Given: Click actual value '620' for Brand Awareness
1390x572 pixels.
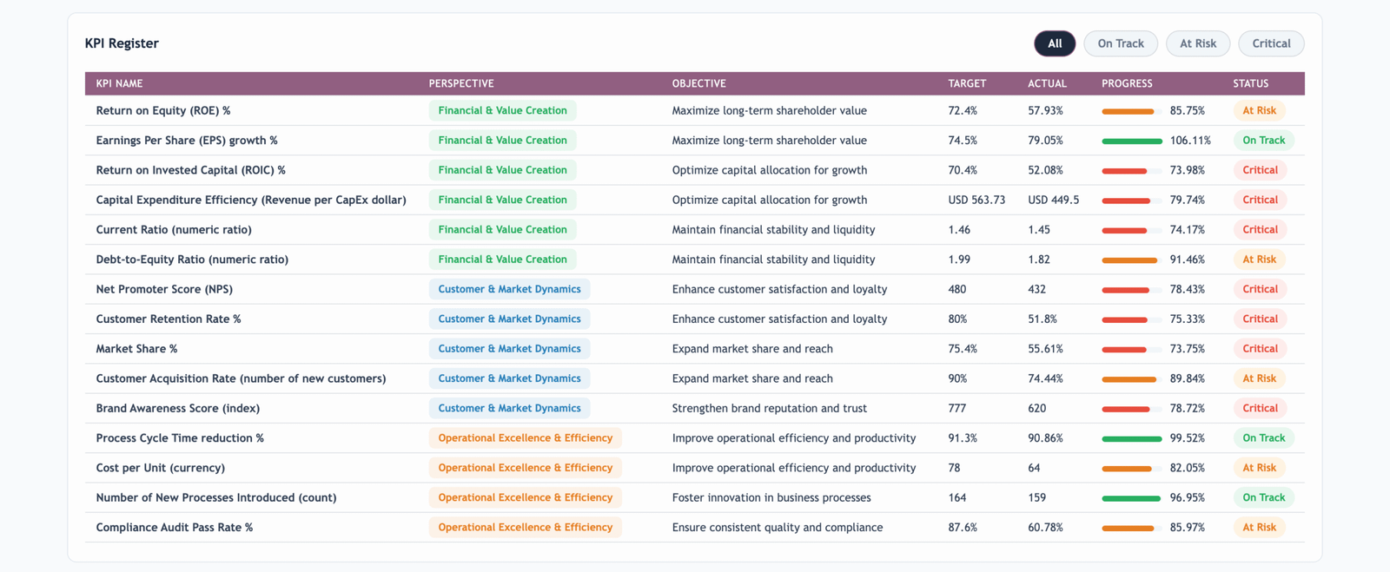Looking at the screenshot, I should [1037, 408].
